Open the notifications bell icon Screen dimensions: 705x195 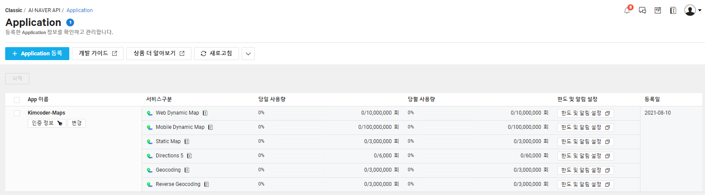(627, 10)
